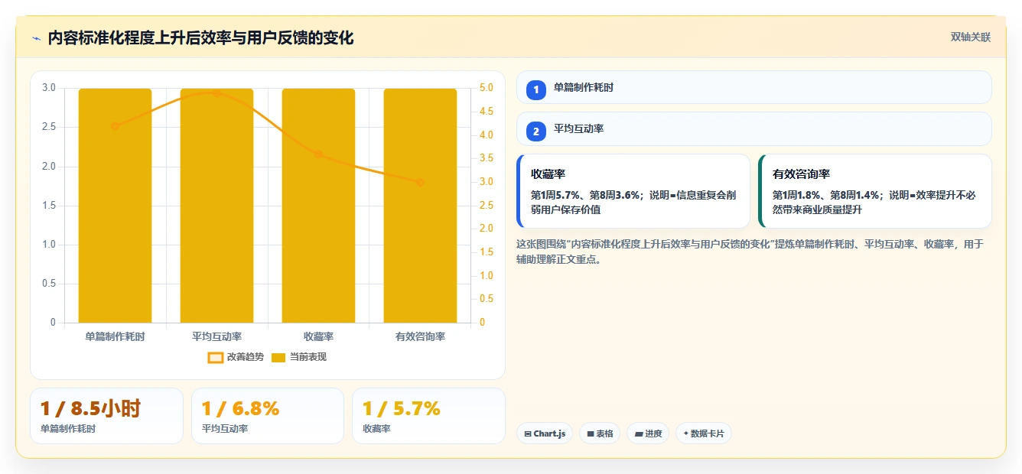
Task: Click x-axis label 单篇制作耗时
Action: coord(115,336)
